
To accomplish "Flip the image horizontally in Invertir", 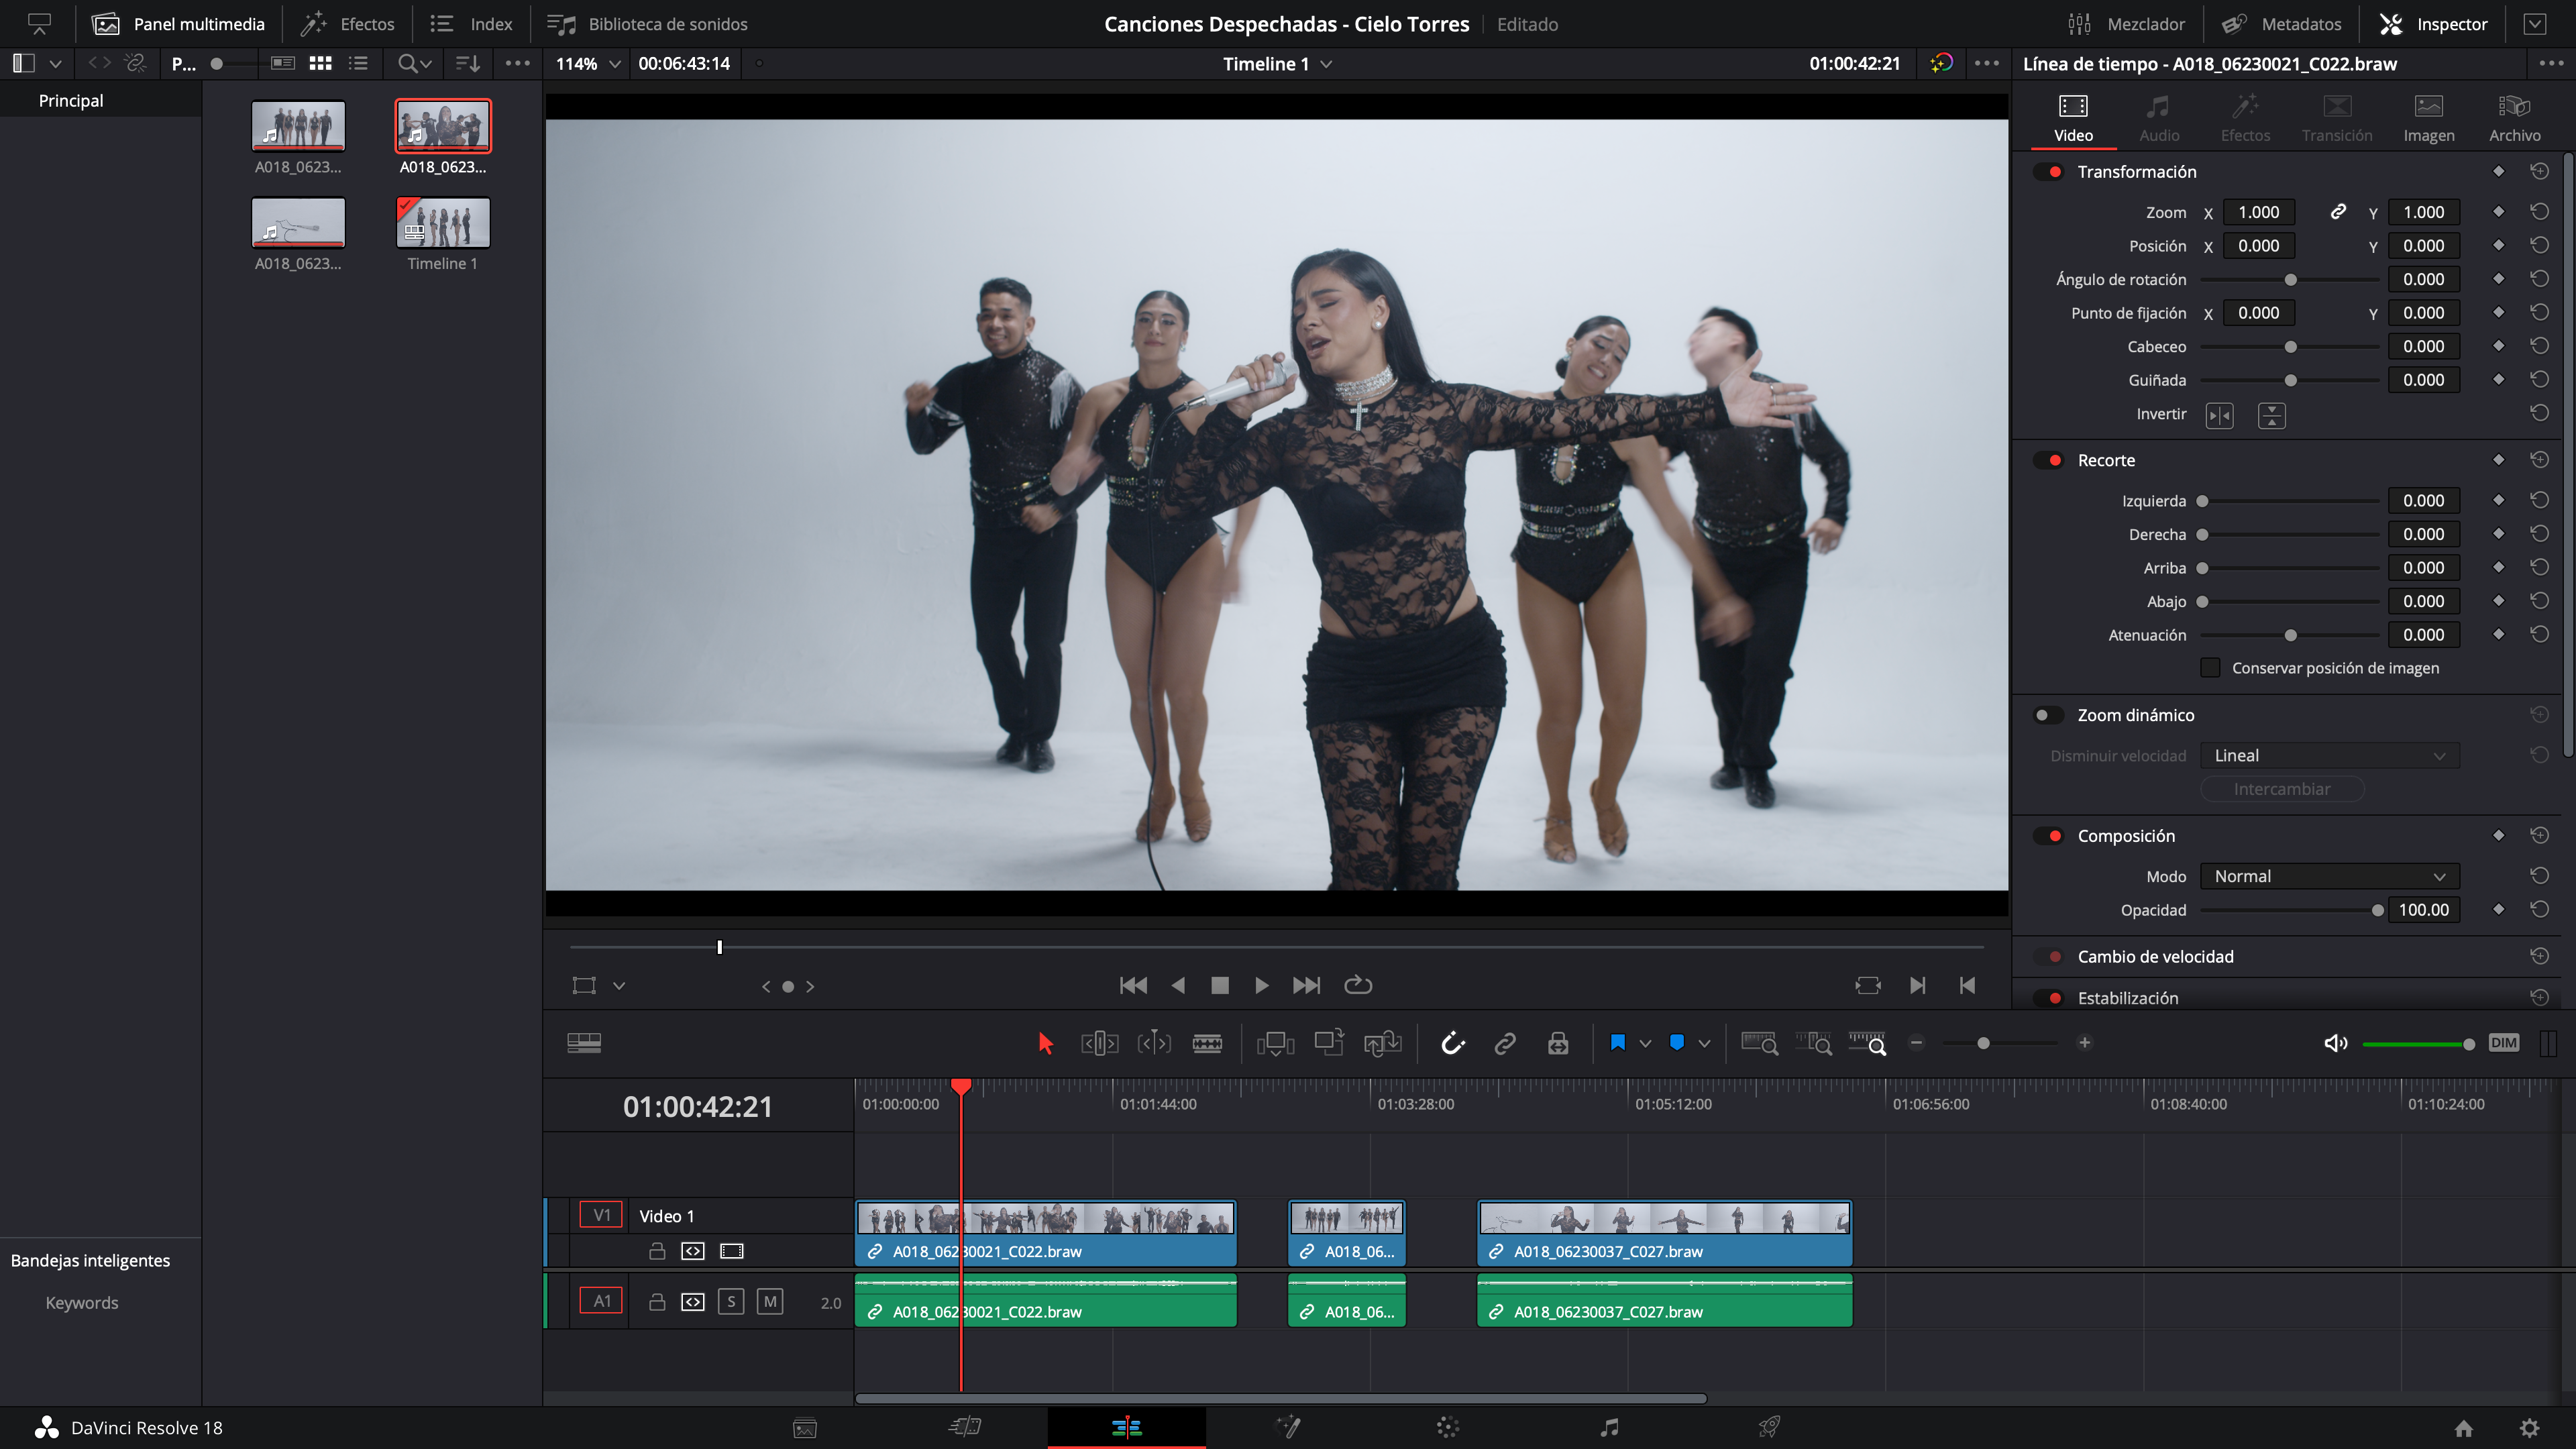I will pos(2219,415).
